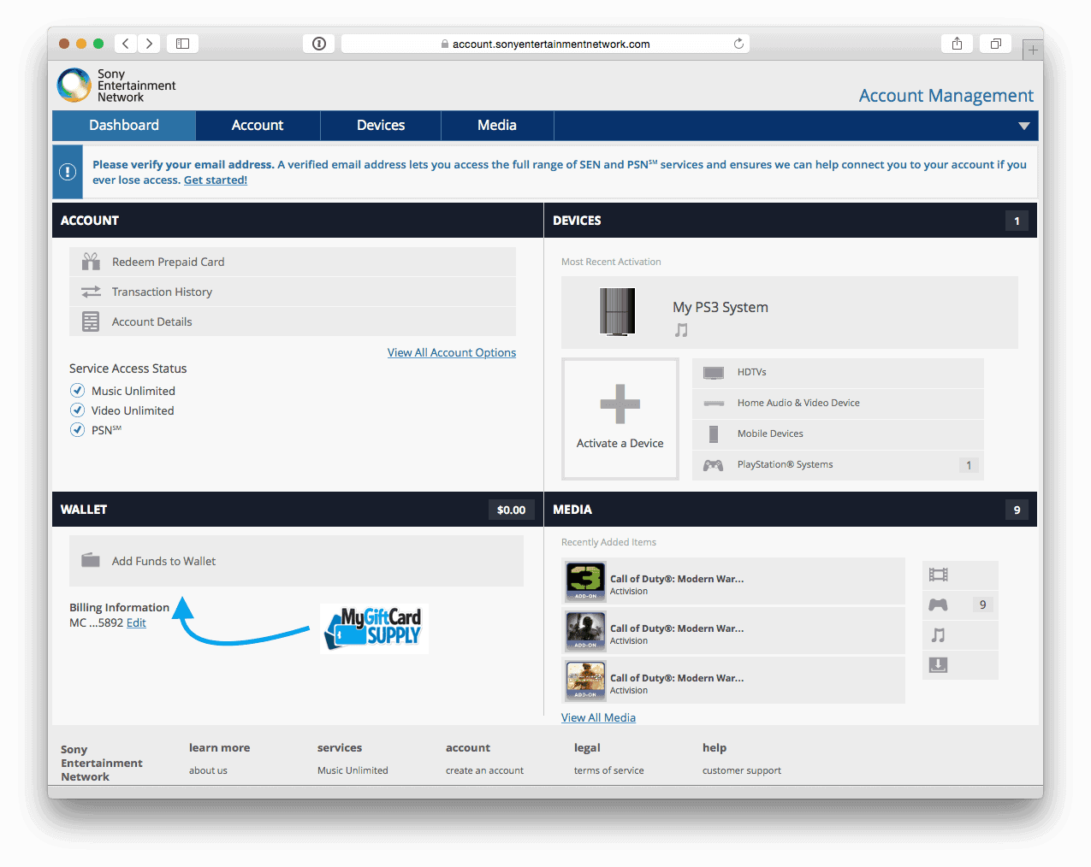
Task: Open the music note media filter
Action: [939, 634]
